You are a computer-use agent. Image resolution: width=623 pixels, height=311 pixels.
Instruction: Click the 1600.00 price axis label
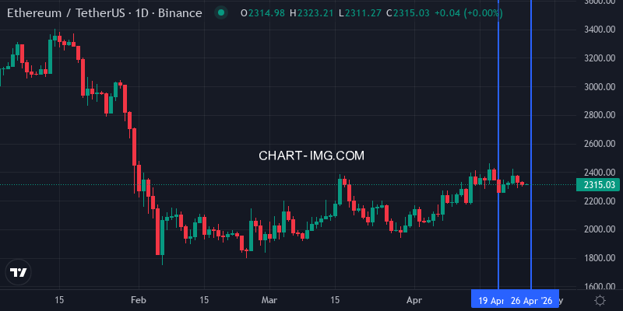click(600, 286)
